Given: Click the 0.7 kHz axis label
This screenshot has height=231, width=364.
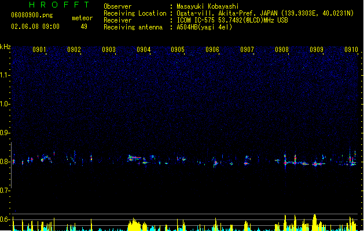Looking at the screenshot, I should [x=5, y=191].
